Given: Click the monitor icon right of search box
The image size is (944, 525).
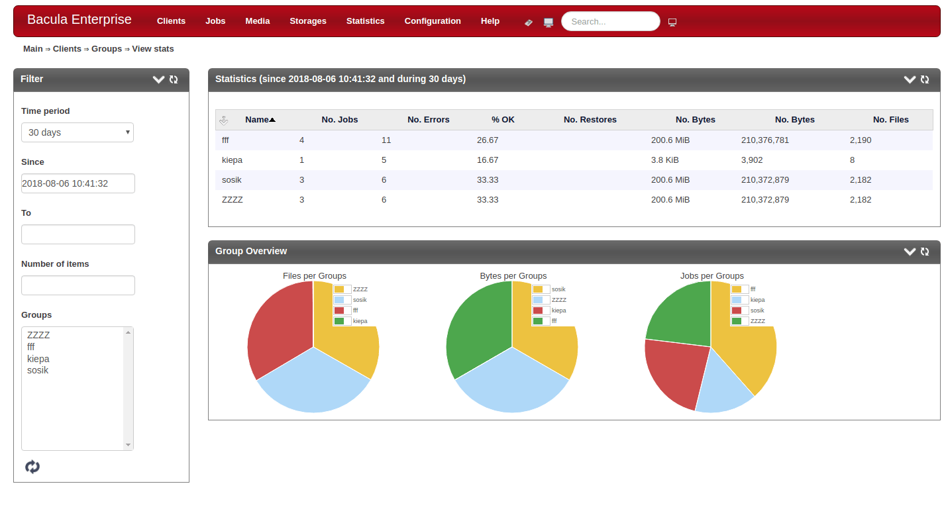Looking at the screenshot, I should click(x=672, y=22).
